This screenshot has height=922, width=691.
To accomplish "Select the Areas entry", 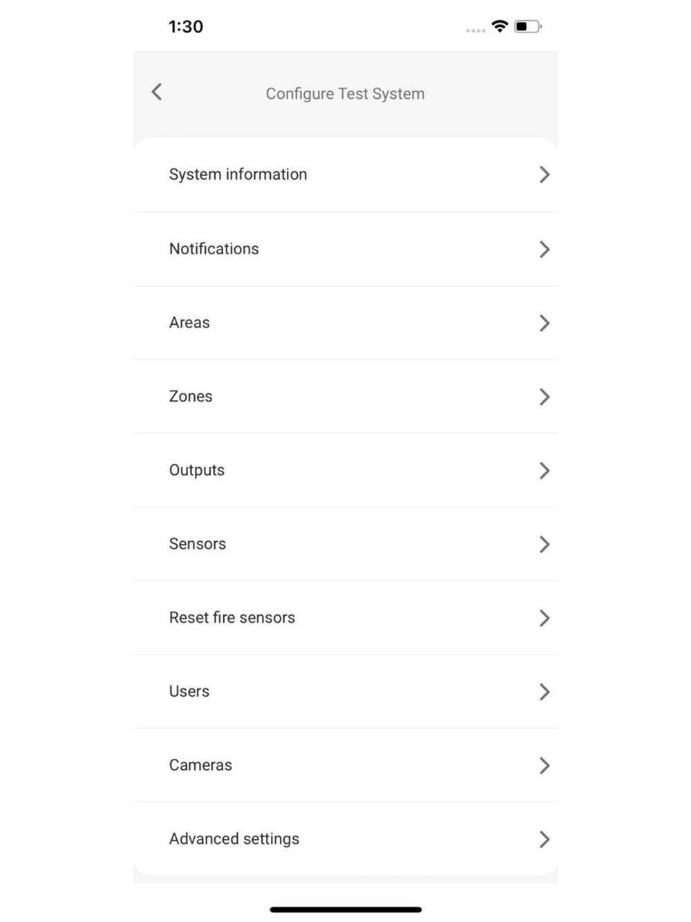I will pos(189,323).
